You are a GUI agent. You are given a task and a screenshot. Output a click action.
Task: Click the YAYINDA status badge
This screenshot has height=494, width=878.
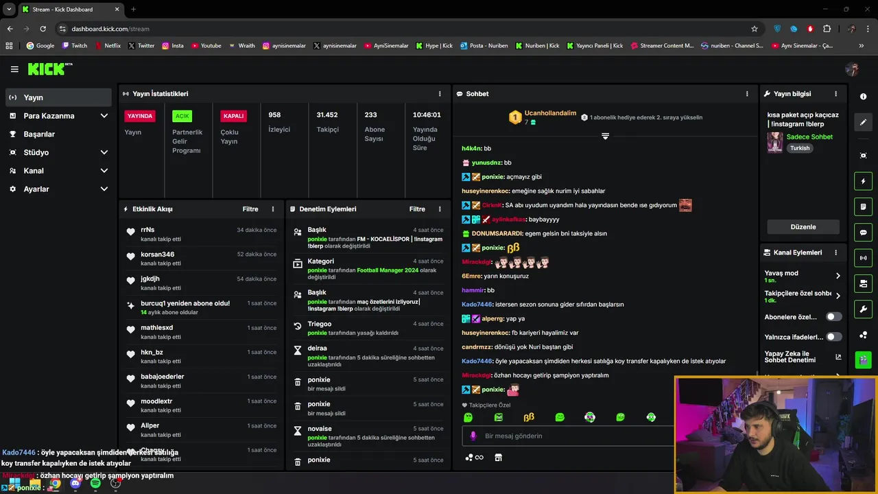(139, 116)
